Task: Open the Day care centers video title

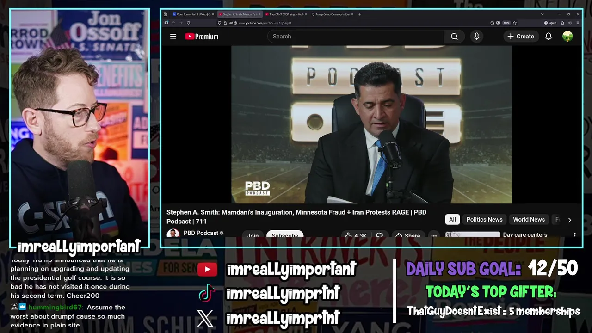Action: coord(525,235)
